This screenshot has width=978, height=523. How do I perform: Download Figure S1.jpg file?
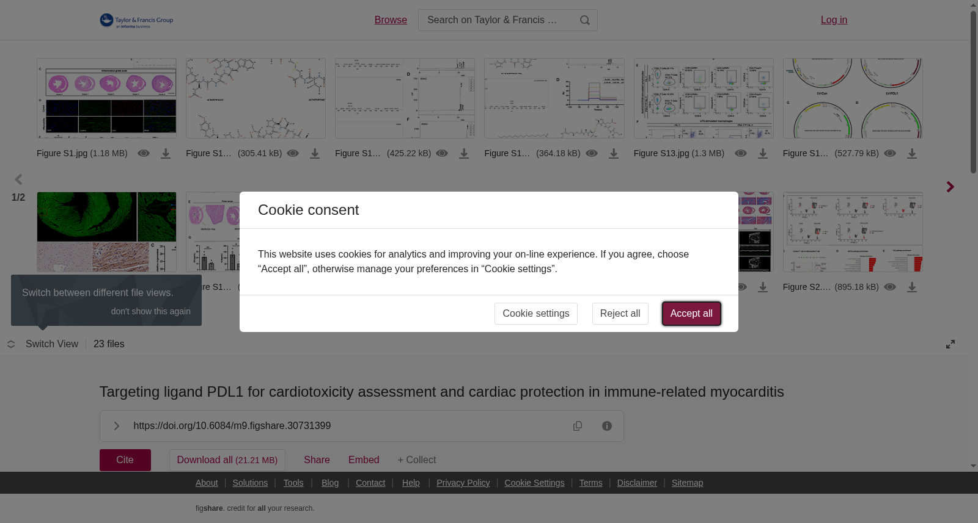tap(166, 154)
